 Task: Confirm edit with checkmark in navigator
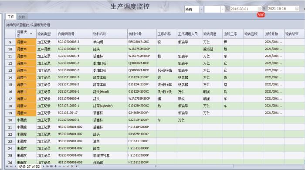(x=68, y=167)
